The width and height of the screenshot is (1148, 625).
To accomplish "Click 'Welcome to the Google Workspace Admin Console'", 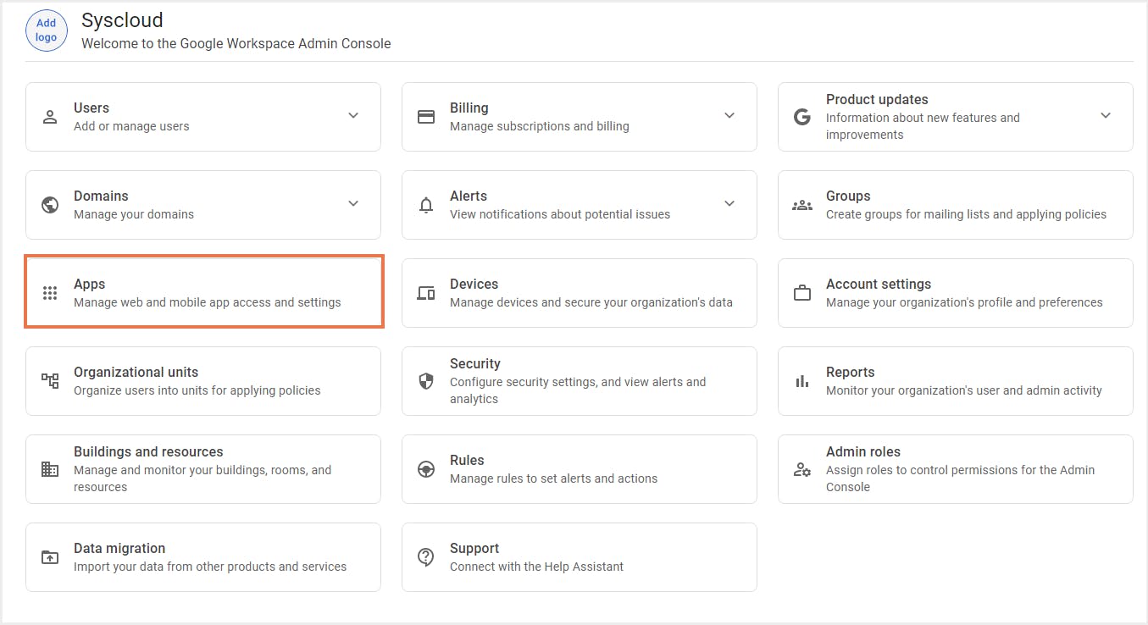I will point(236,43).
